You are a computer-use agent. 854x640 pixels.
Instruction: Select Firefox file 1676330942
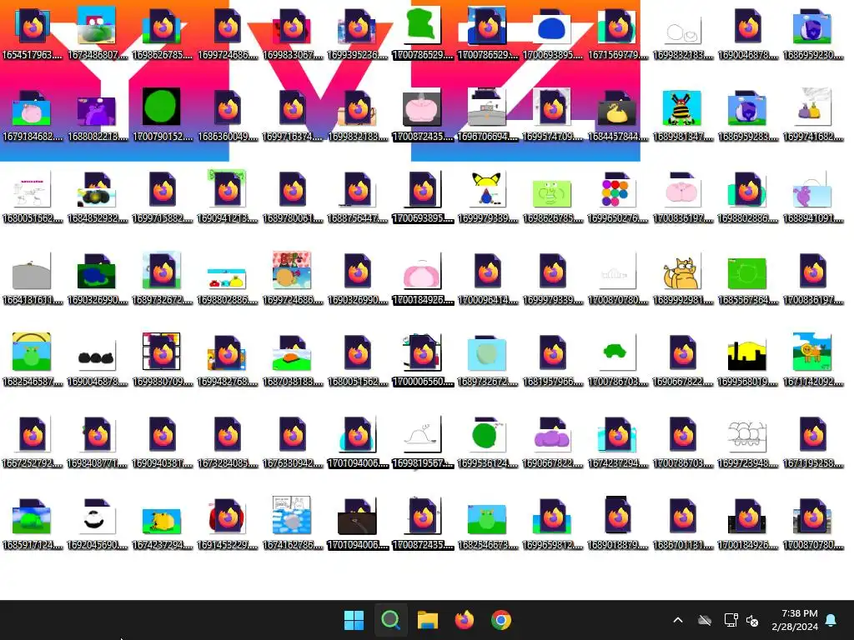(x=293, y=442)
